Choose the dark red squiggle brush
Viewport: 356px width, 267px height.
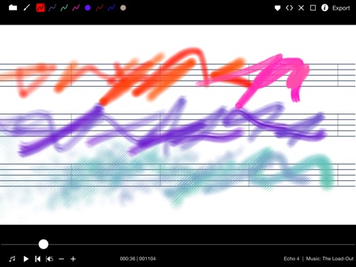(99, 8)
